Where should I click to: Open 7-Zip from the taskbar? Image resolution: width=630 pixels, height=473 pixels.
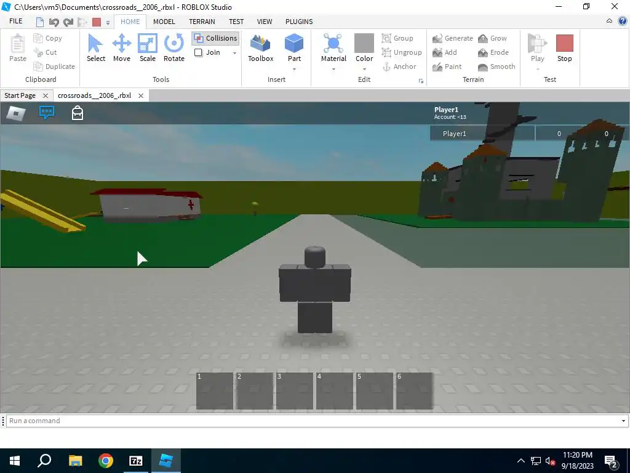coord(136,461)
